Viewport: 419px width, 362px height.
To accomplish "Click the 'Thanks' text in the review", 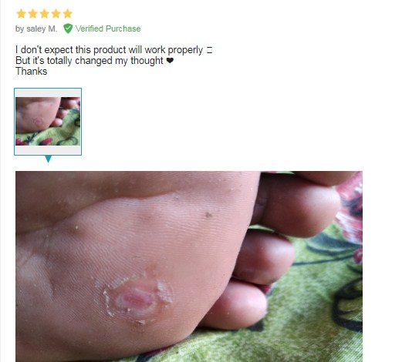I will (32, 71).
